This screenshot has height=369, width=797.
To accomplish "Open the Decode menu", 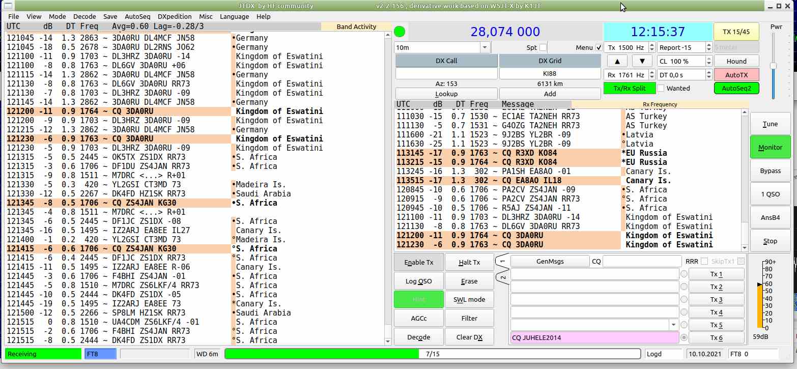I will pos(84,16).
